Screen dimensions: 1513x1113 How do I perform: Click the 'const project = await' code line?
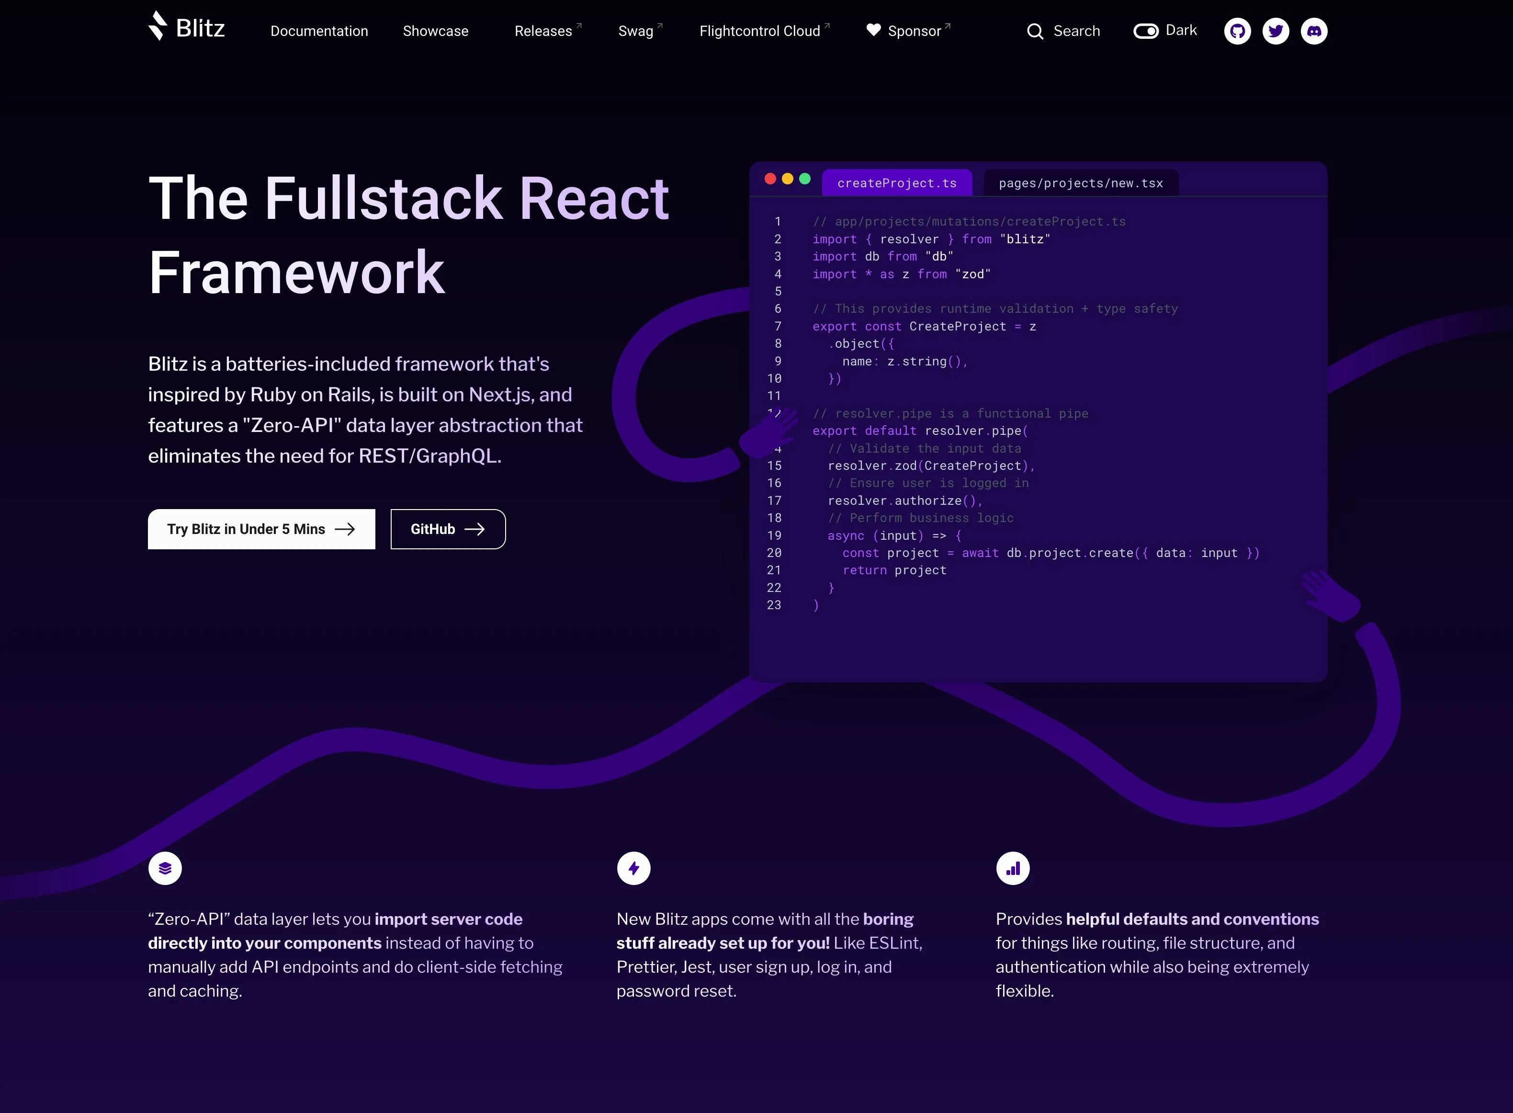(x=1050, y=553)
